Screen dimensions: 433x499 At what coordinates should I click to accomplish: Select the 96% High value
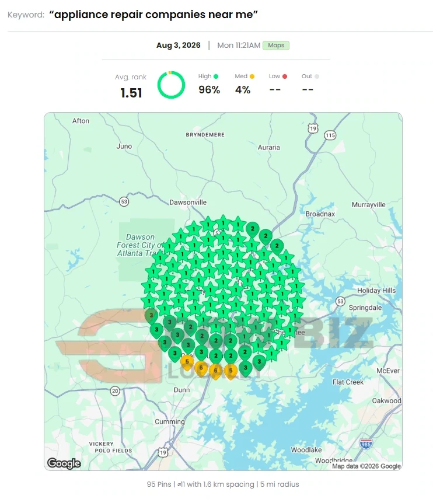209,90
